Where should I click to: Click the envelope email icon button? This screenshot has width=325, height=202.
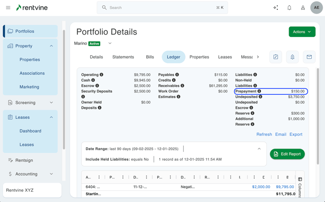[x=309, y=57]
